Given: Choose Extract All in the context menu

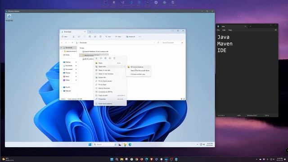Looking at the screenshot, I should (x=110, y=77).
